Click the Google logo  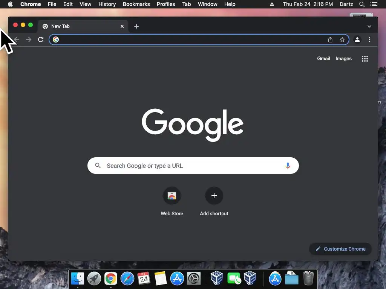coord(193,125)
